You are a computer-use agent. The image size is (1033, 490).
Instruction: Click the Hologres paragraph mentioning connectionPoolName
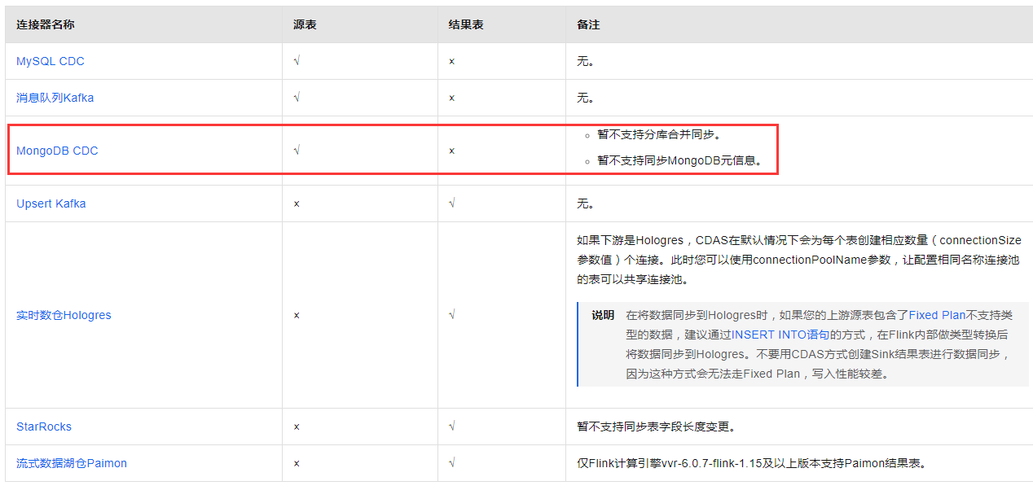799,260
